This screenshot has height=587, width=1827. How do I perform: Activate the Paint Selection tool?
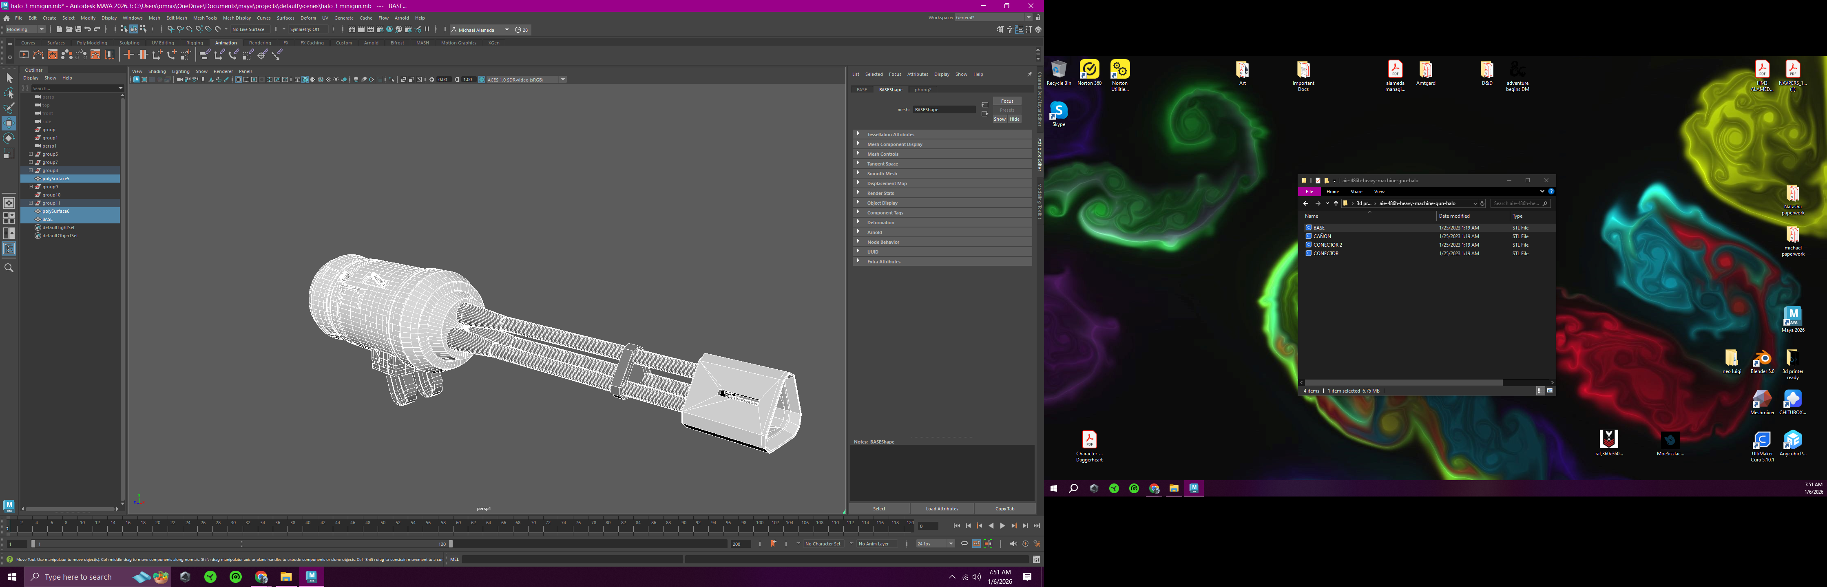9,108
